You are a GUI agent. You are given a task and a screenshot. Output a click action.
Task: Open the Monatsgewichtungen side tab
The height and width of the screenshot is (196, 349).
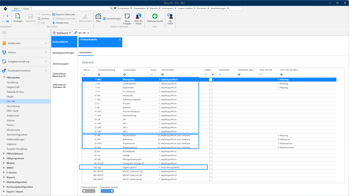tap(64, 53)
